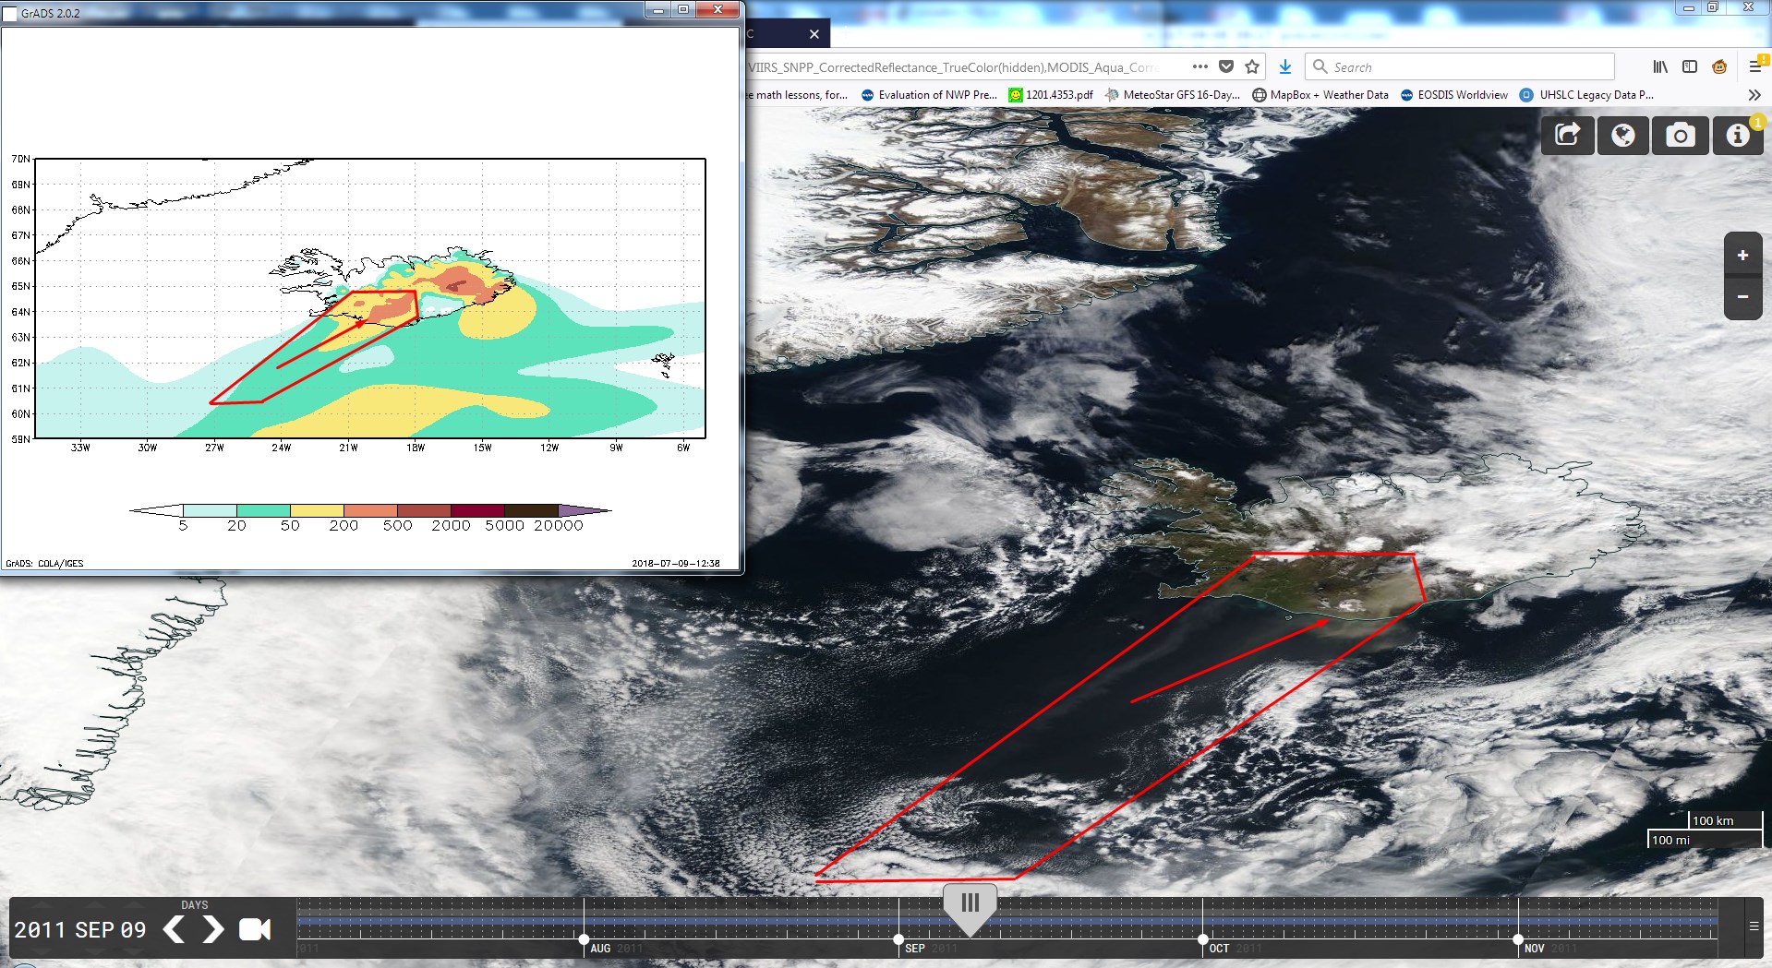Minimize the GrADS 2.0.2 window
Image resolution: width=1772 pixels, height=968 pixels.
pos(657,10)
